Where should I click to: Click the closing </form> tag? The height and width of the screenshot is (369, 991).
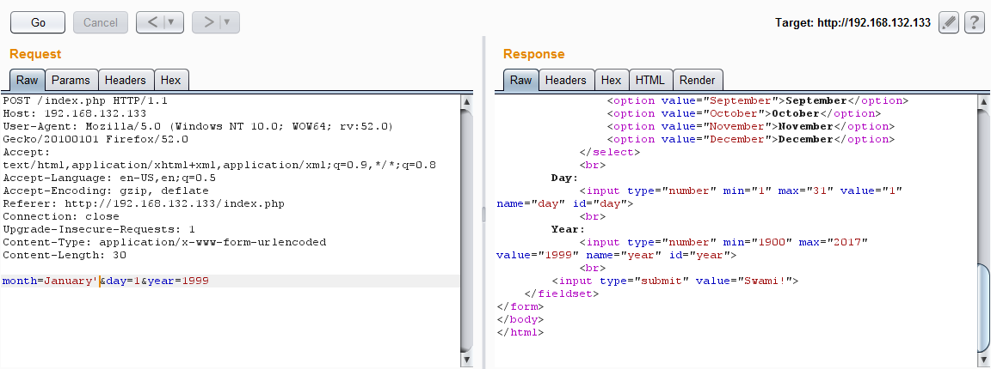click(520, 306)
